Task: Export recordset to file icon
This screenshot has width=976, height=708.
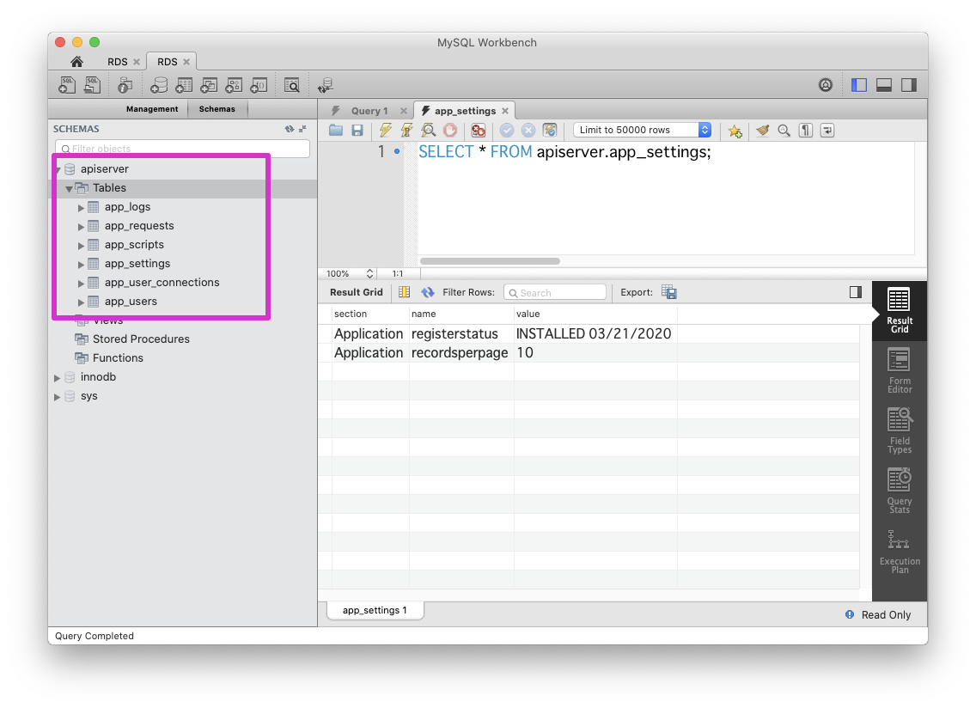Action: pyautogui.click(x=669, y=292)
